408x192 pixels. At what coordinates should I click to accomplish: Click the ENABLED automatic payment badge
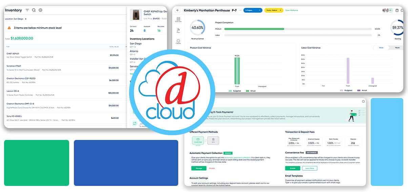228,153
